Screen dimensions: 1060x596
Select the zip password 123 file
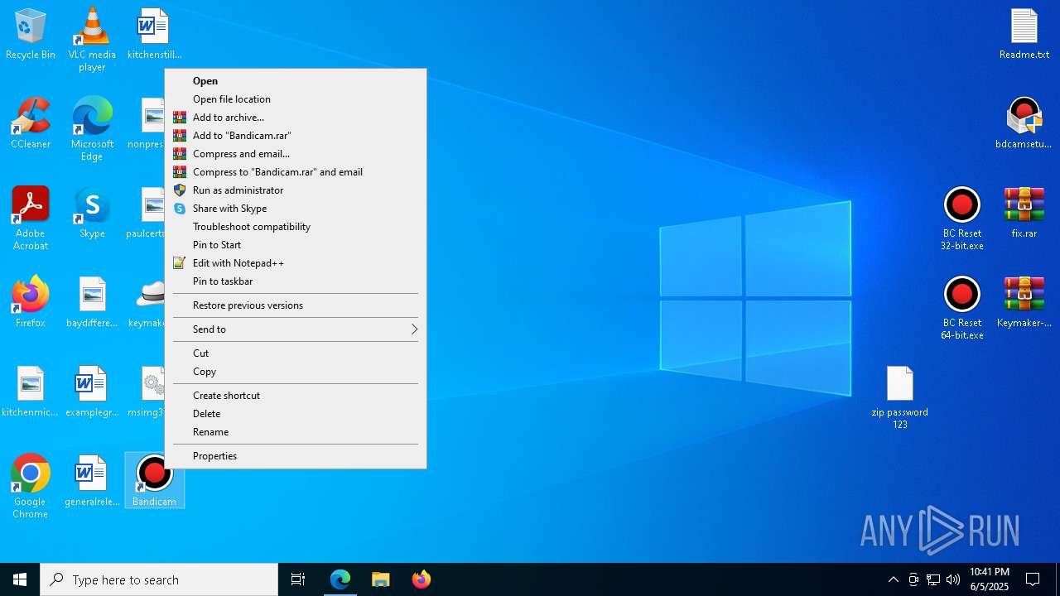pos(900,397)
